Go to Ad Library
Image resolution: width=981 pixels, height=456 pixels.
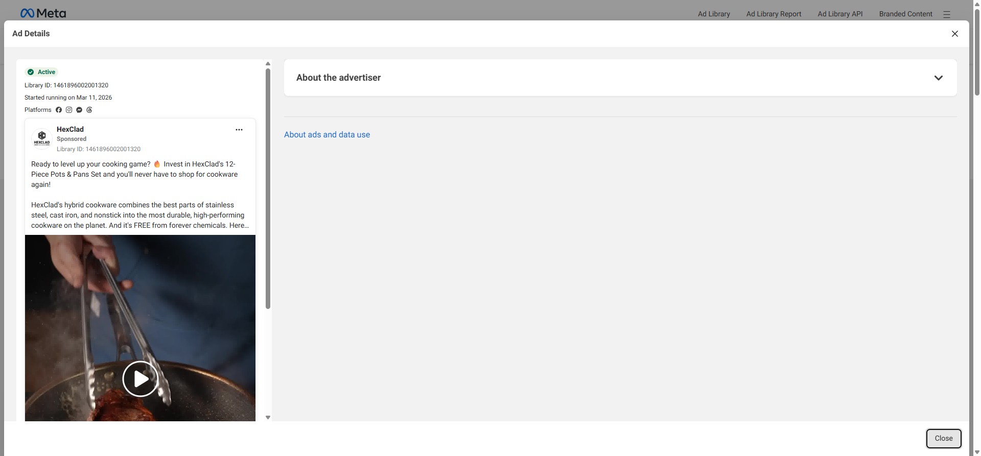pos(714,14)
